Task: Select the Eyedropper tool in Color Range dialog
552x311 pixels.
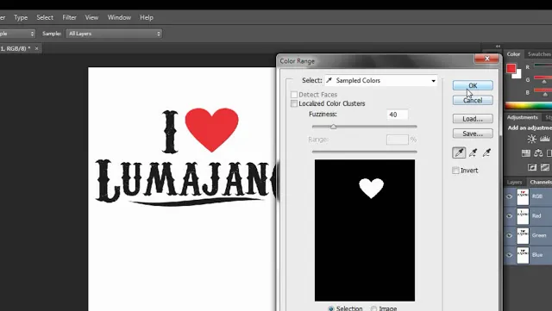Action: [x=459, y=152]
